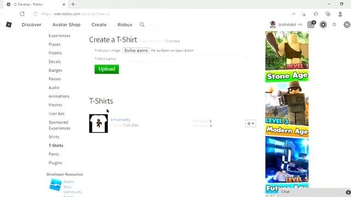
Task: Click the file chooser button
Action: point(136,50)
